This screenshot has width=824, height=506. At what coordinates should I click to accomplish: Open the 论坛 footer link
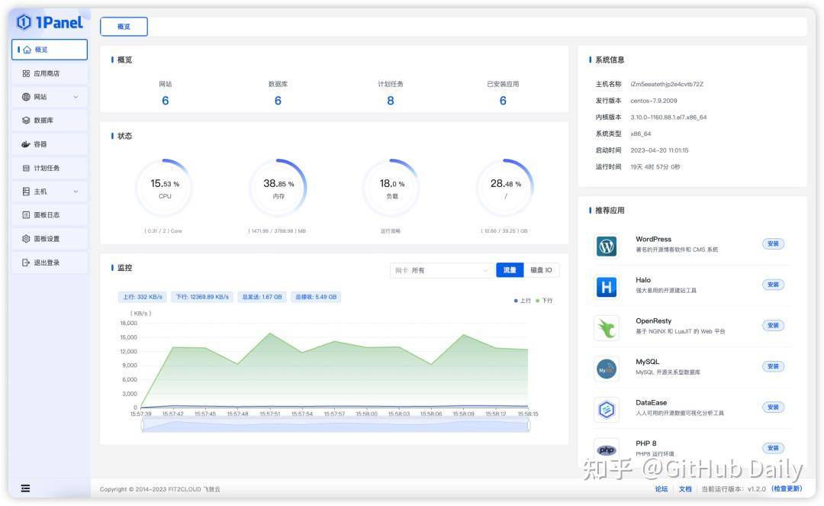661,488
